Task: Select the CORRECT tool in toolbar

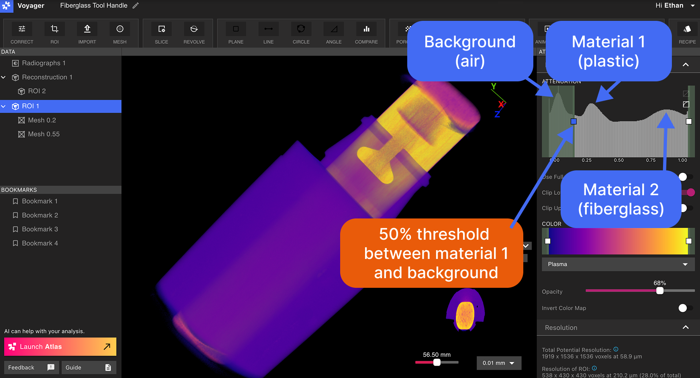Action: click(22, 33)
